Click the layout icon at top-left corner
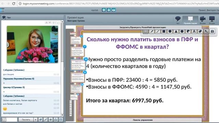Screen dimensions: 219x123 2,10
